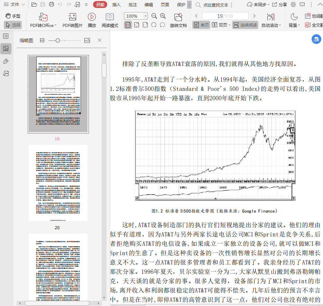Open the top-right vertical dots menu
This screenshot has height=306, width=323.
pos(311,4)
